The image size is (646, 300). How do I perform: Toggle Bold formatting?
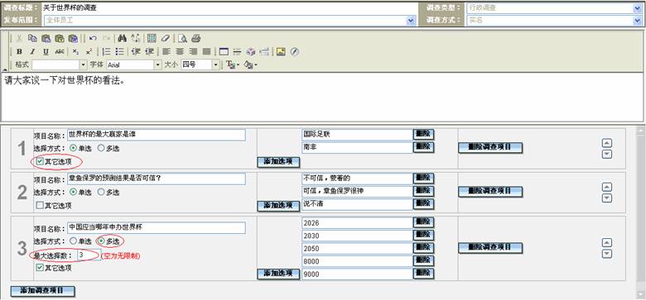19,52
